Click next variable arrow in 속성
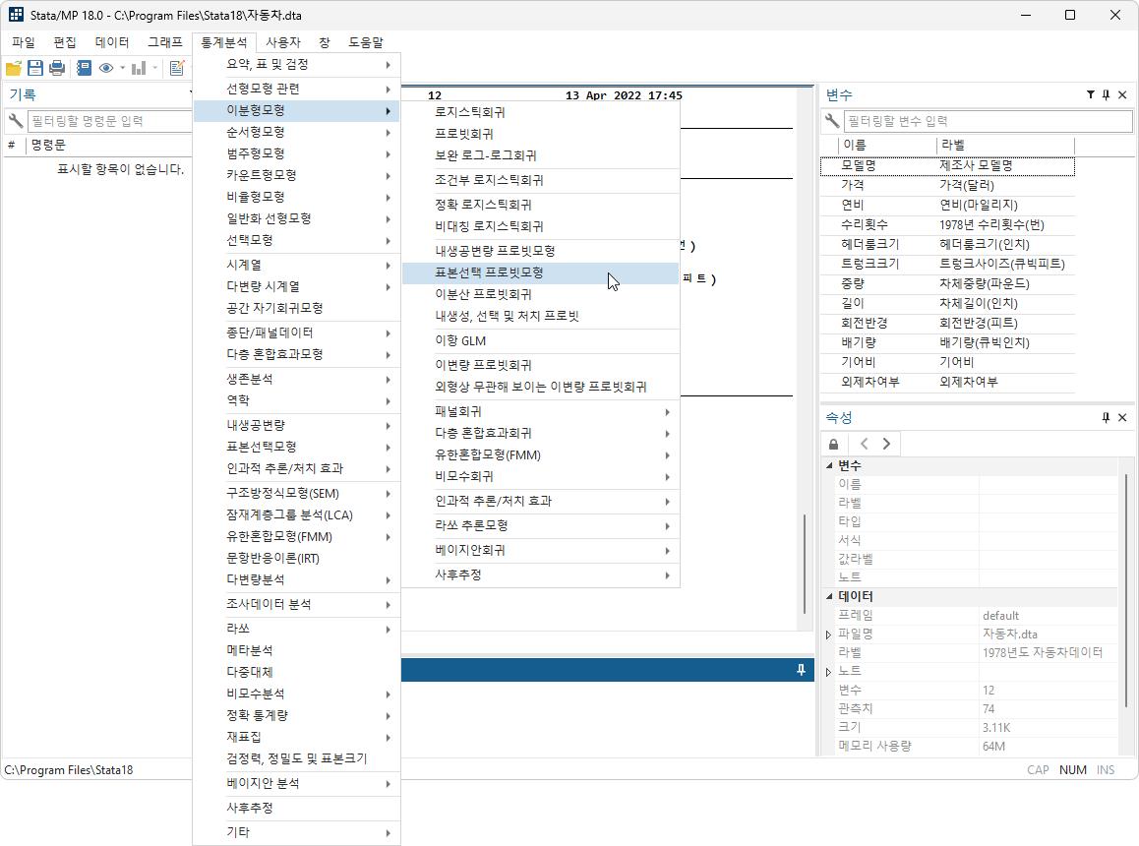Viewport: 1139px width, 846px height. [886, 444]
